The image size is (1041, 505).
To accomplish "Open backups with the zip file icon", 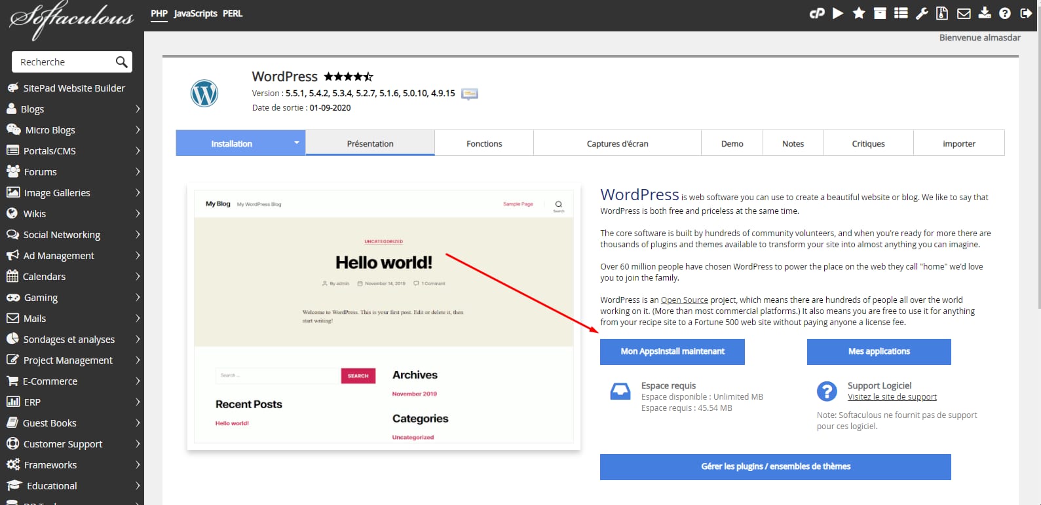I will pos(942,13).
